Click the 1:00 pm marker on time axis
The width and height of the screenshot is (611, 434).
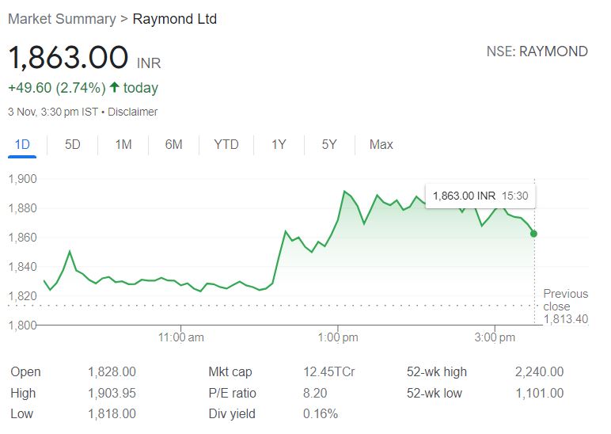(338, 337)
